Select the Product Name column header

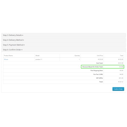8,56
